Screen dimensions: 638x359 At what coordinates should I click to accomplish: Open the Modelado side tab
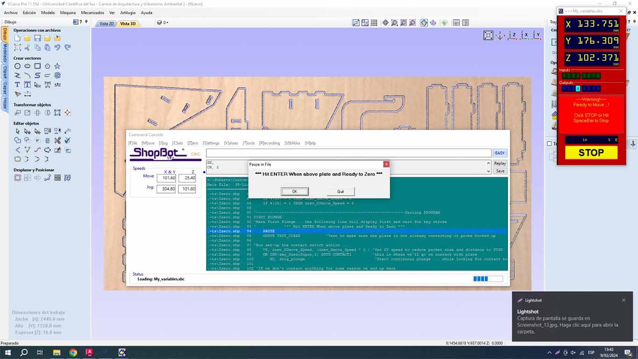pos(5,53)
